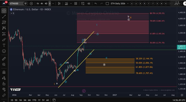Screen dimensions: 186x102
Task: Start bar replay mode
Action: 89,4
